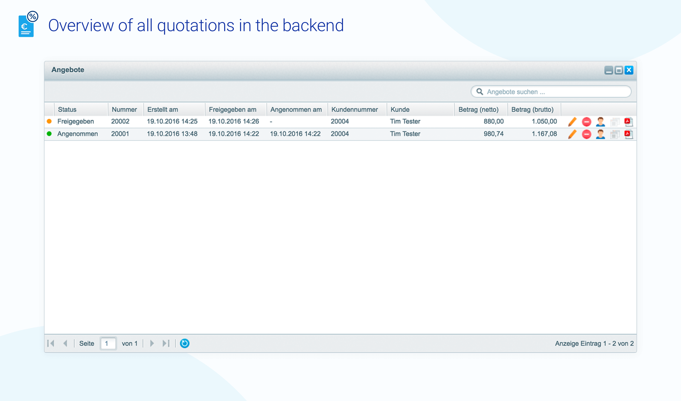Sort by Status column header

pos(81,109)
